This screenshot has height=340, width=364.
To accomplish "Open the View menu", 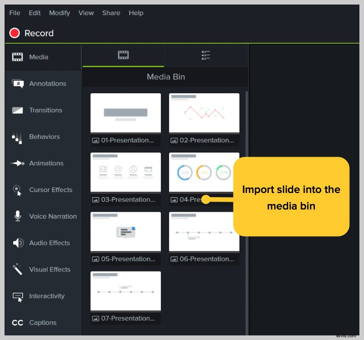I will coord(86,13).
